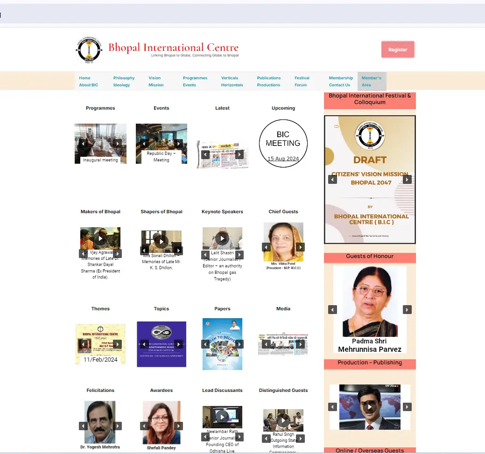Open the Vision Mission menu item
The height and width of the screenshot is (454, 485).
[156, 81]
